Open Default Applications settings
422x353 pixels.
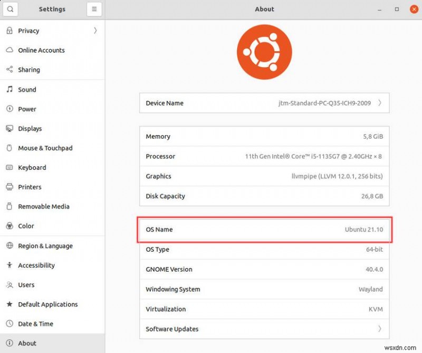pos(52,304)
